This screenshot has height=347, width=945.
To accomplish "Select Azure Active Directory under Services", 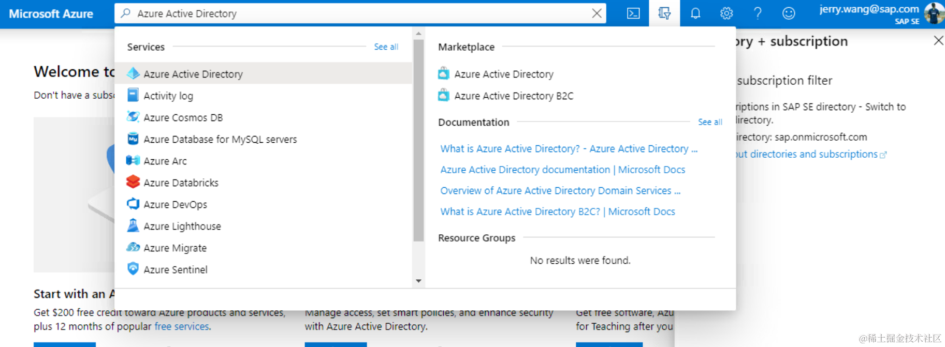I will click(x=193, y=74).
